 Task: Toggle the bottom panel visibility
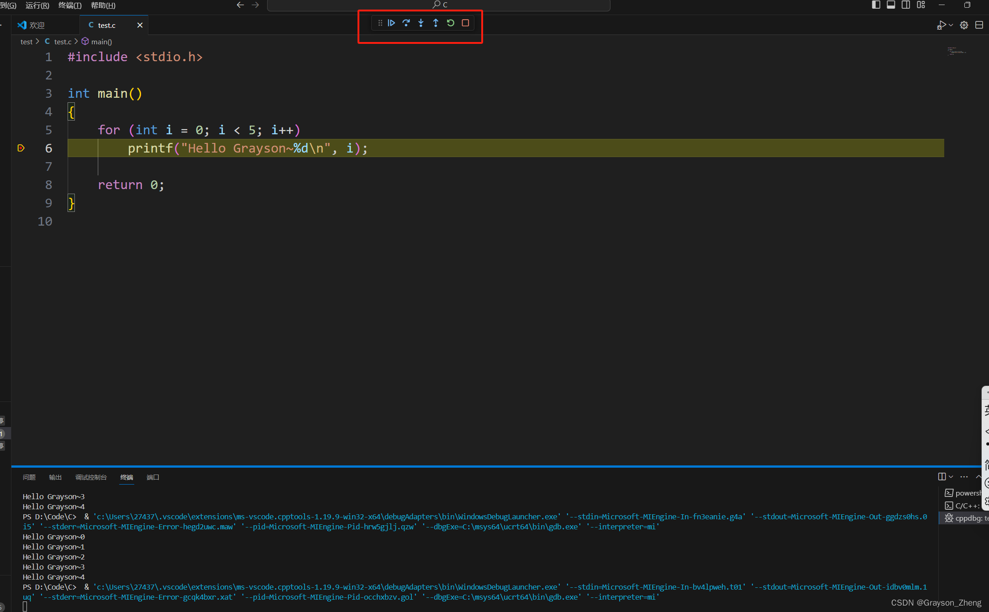click(x=891, y=5)
